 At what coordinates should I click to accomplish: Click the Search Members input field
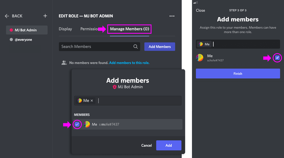[99, 47]
